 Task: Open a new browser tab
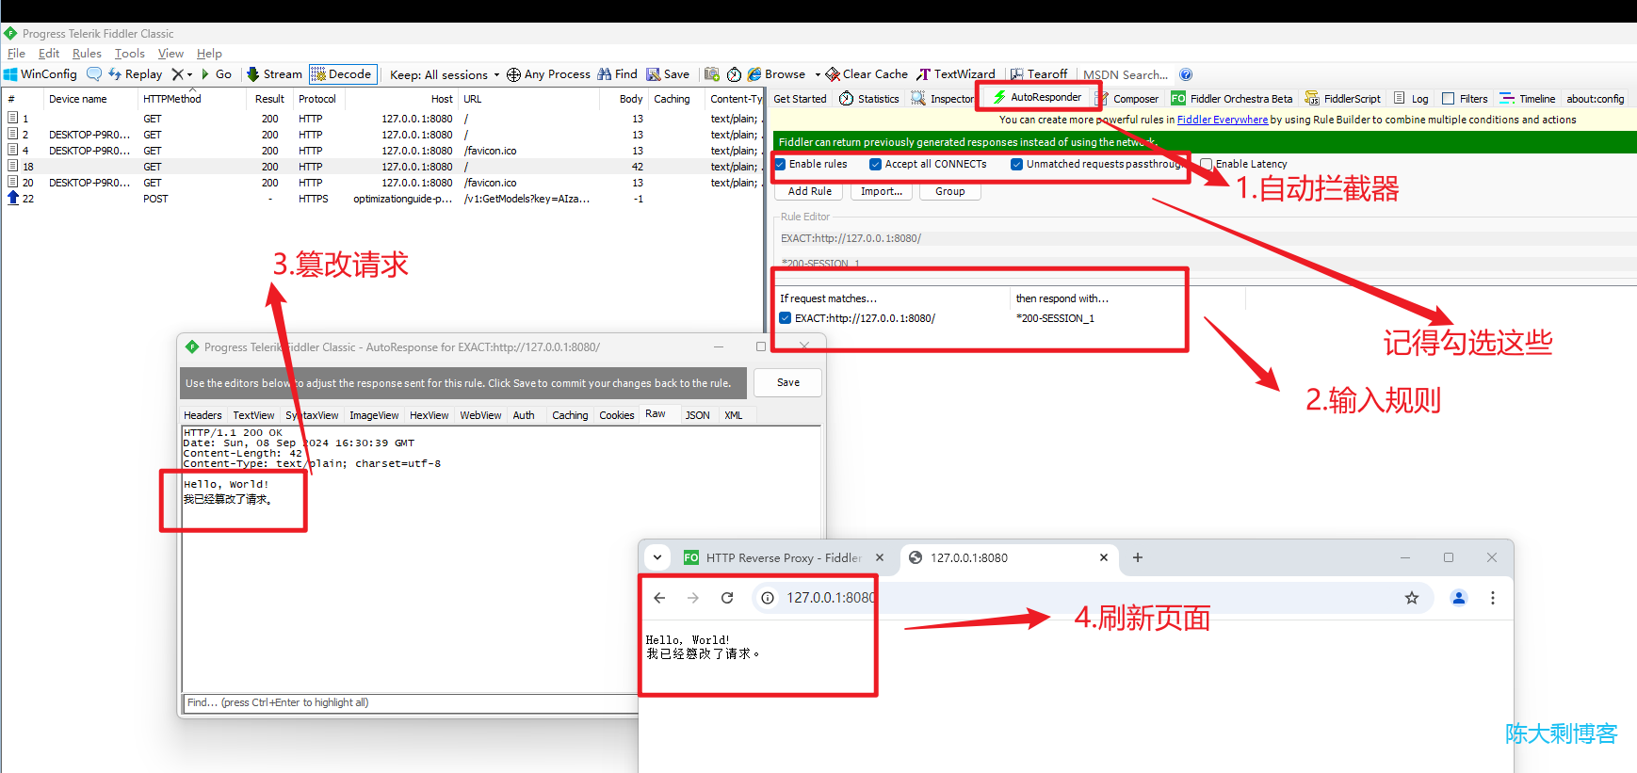(x=1138, y=557)
